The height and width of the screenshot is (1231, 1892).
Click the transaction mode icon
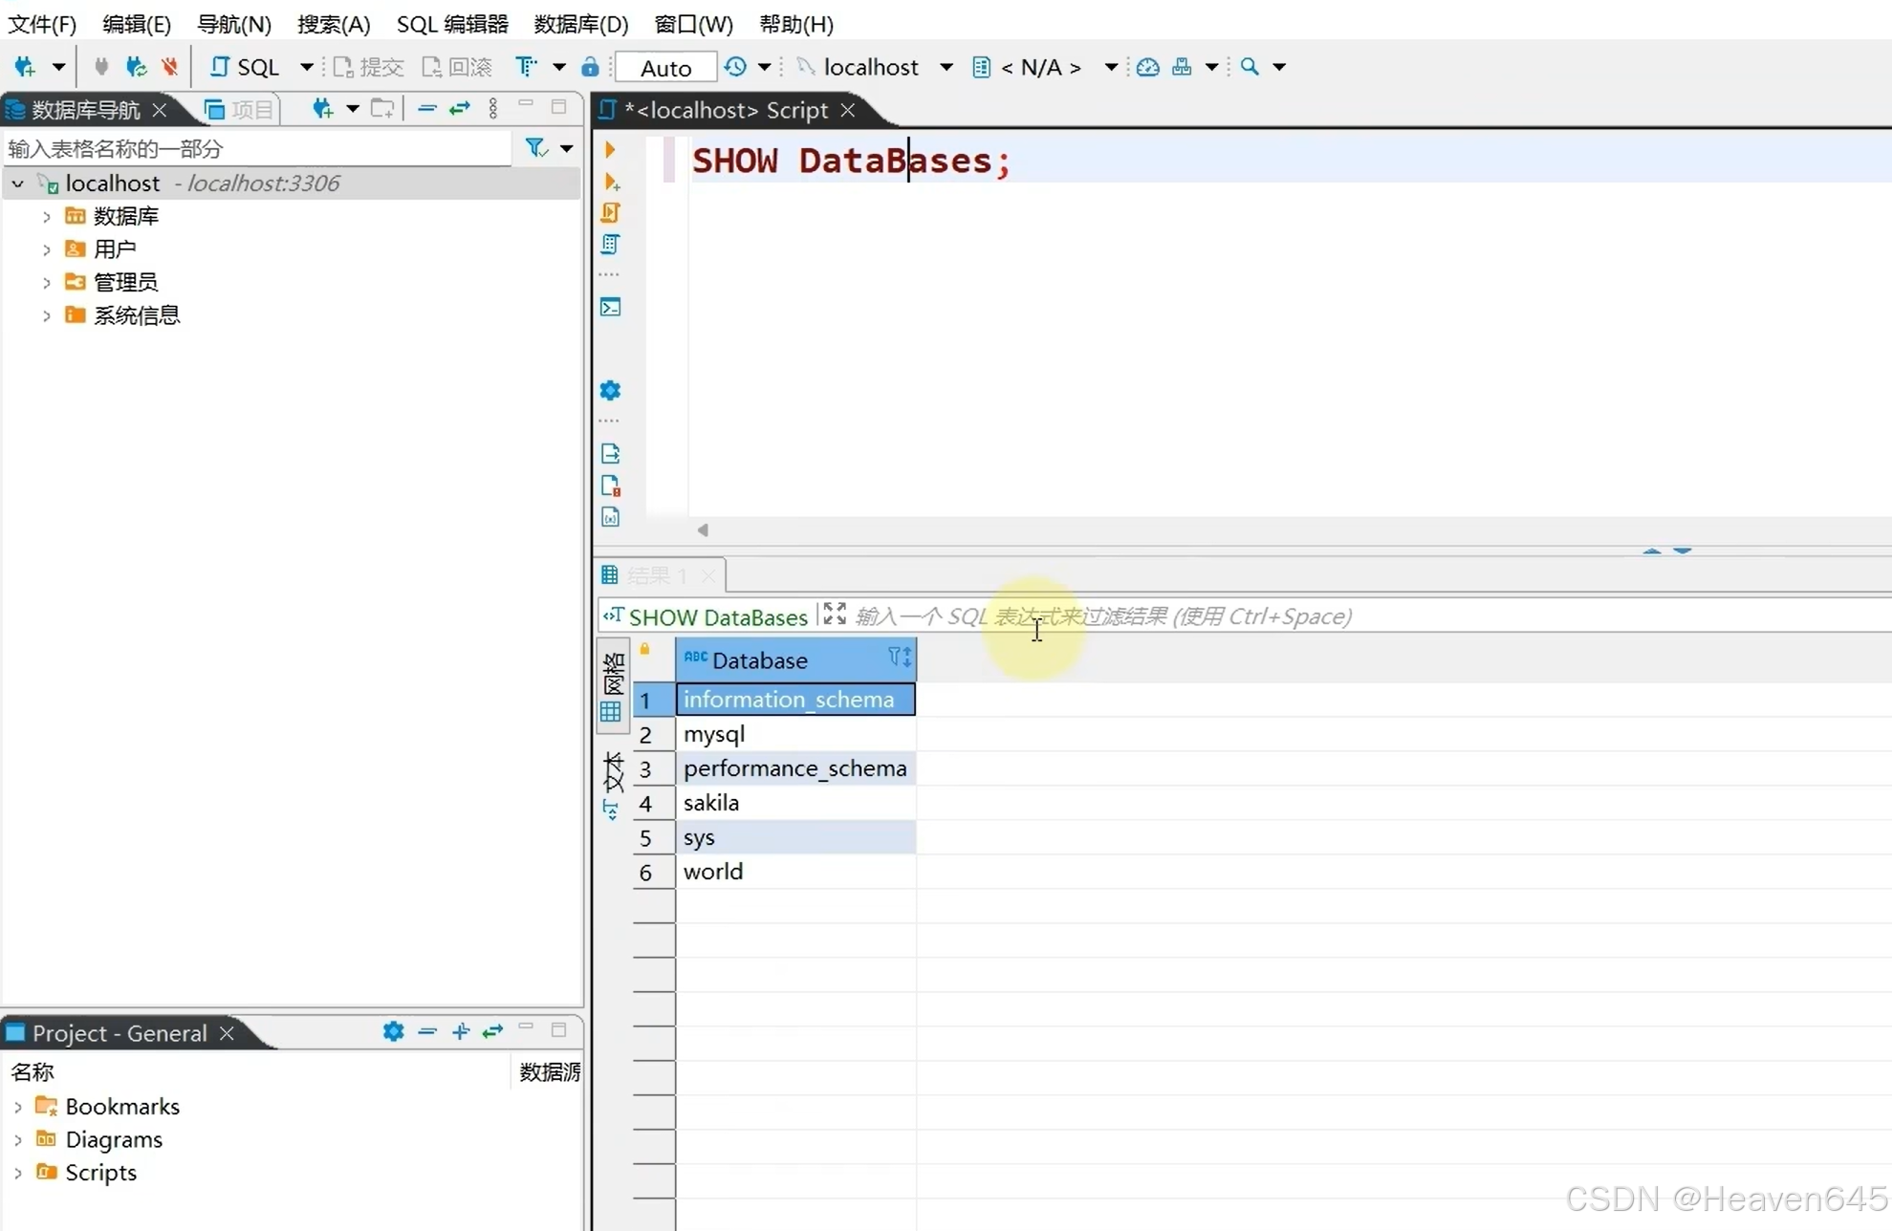tap(527, 67)
